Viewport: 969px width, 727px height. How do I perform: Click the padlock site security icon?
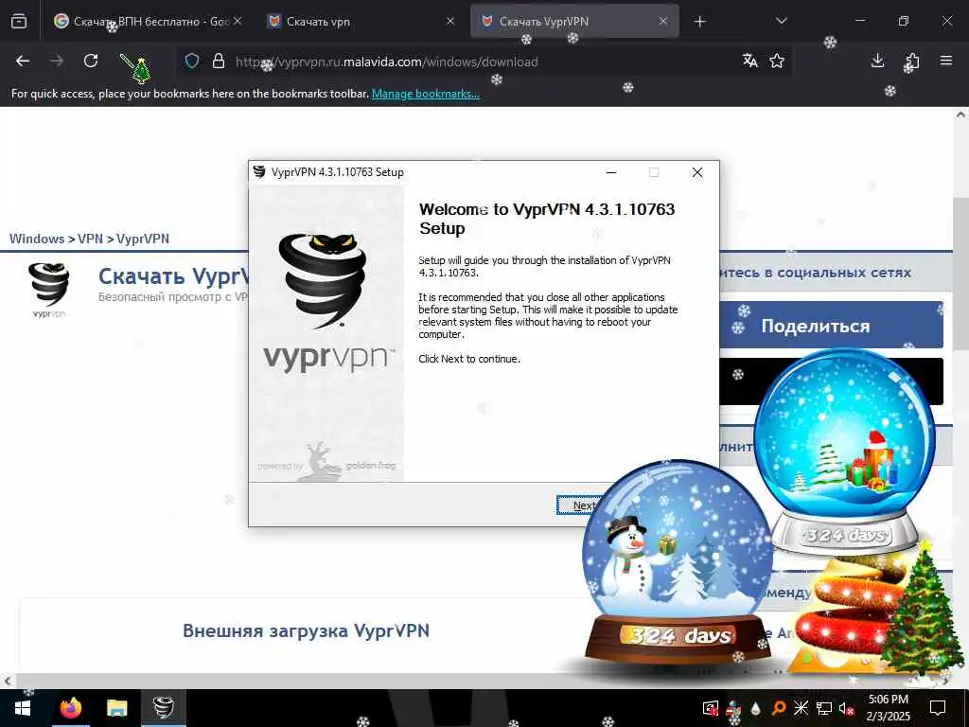tap(219, 61)
